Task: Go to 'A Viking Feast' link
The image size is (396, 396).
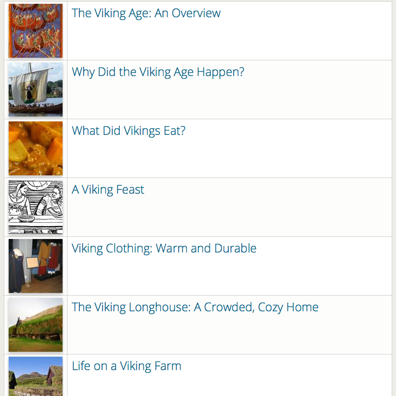Action: (x=108, y=190)
